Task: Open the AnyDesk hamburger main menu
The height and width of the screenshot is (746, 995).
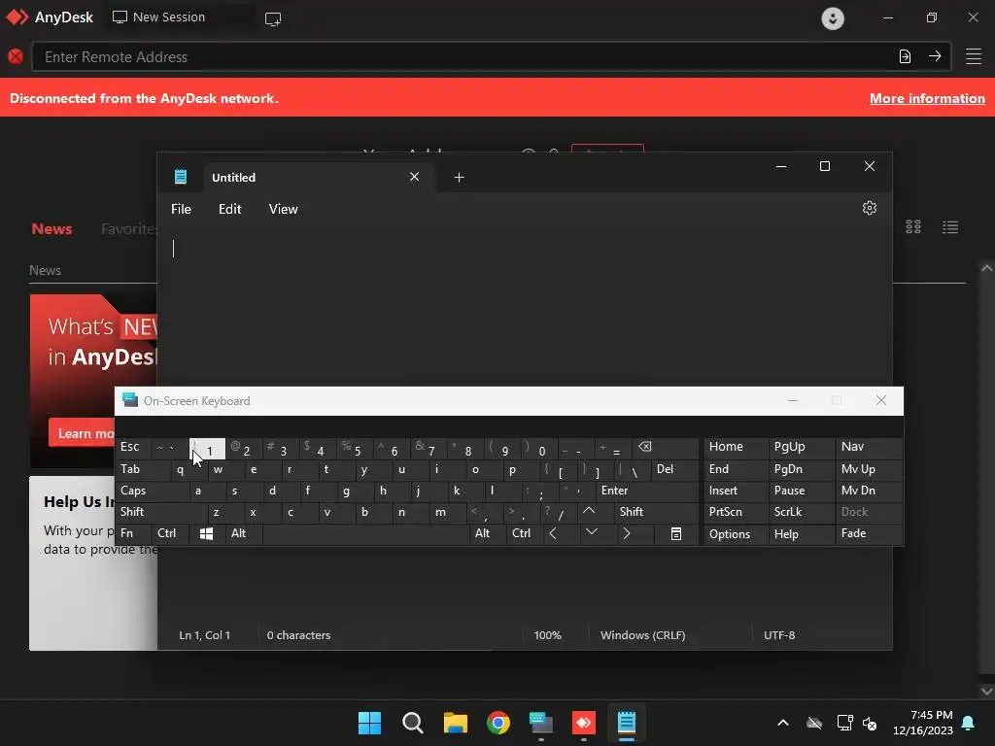Action: tap(974, 56)
